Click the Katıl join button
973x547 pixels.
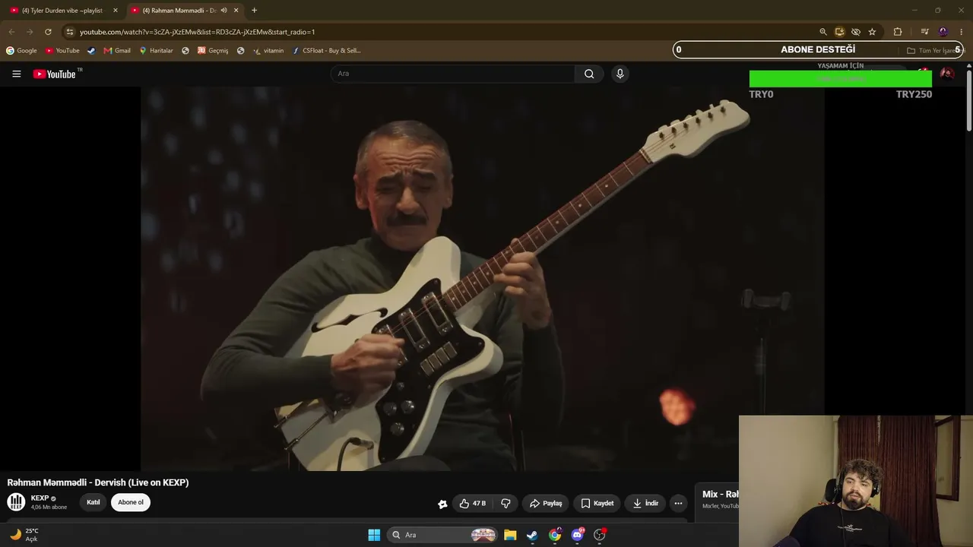tap(93, 502)
